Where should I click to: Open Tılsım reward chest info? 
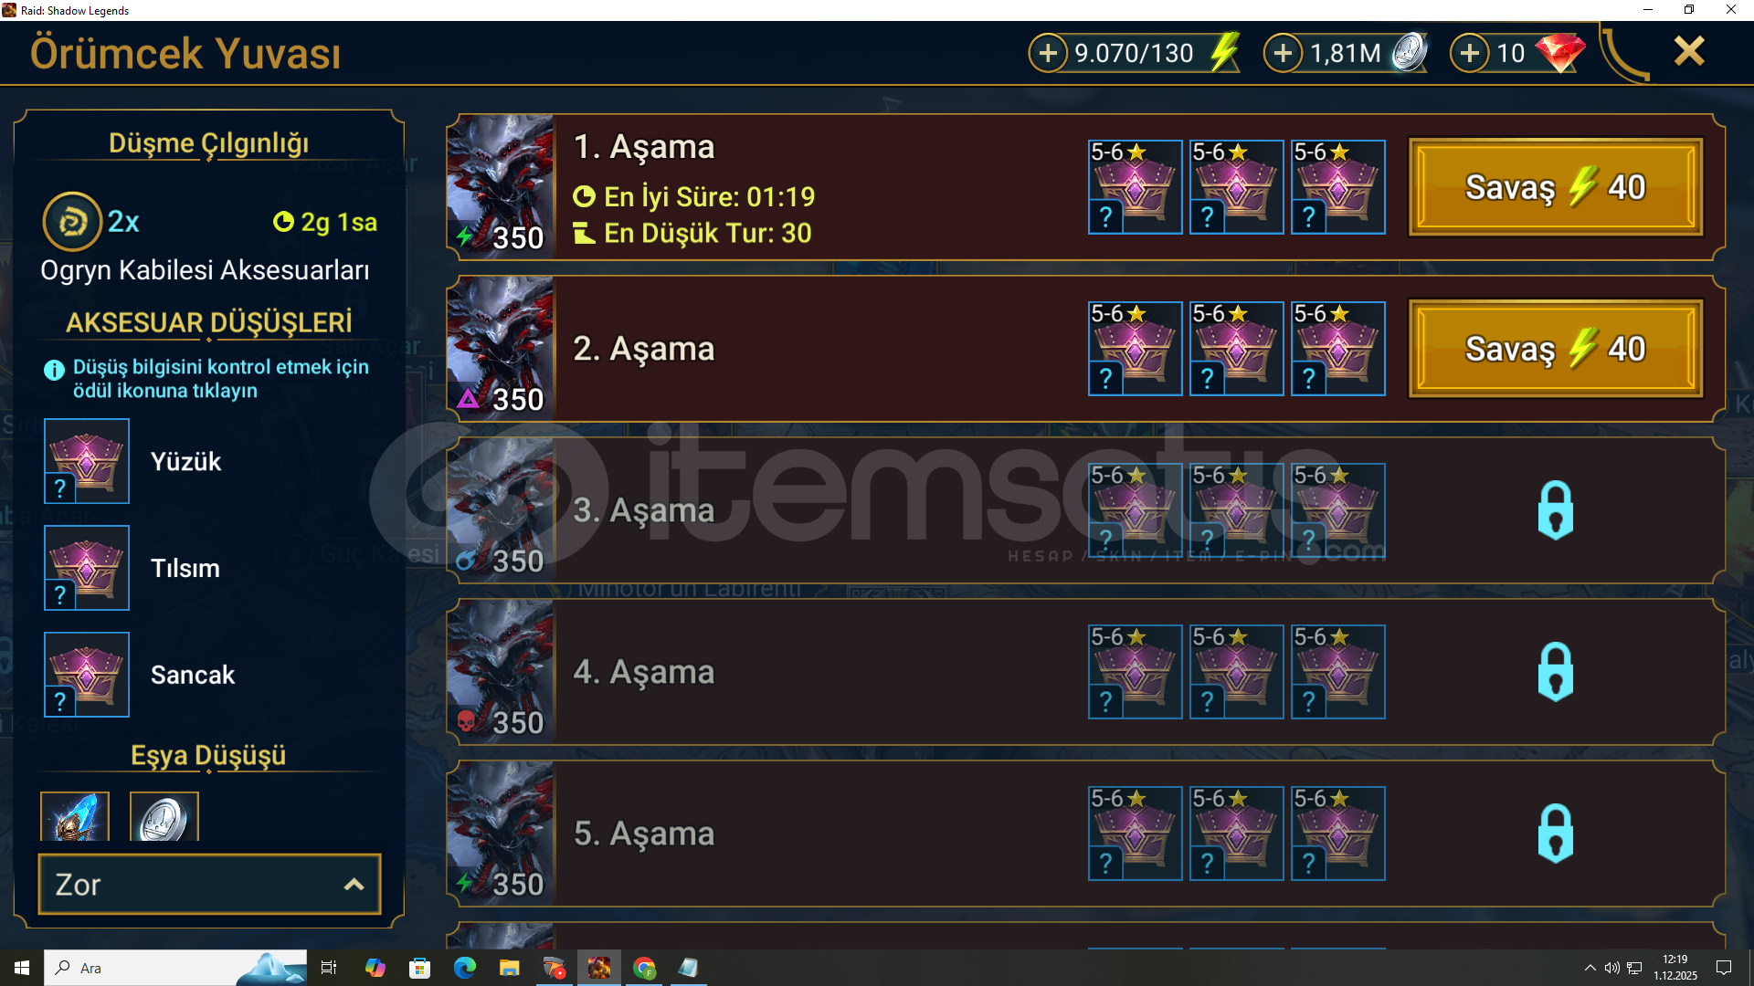(x=87, y=568)
